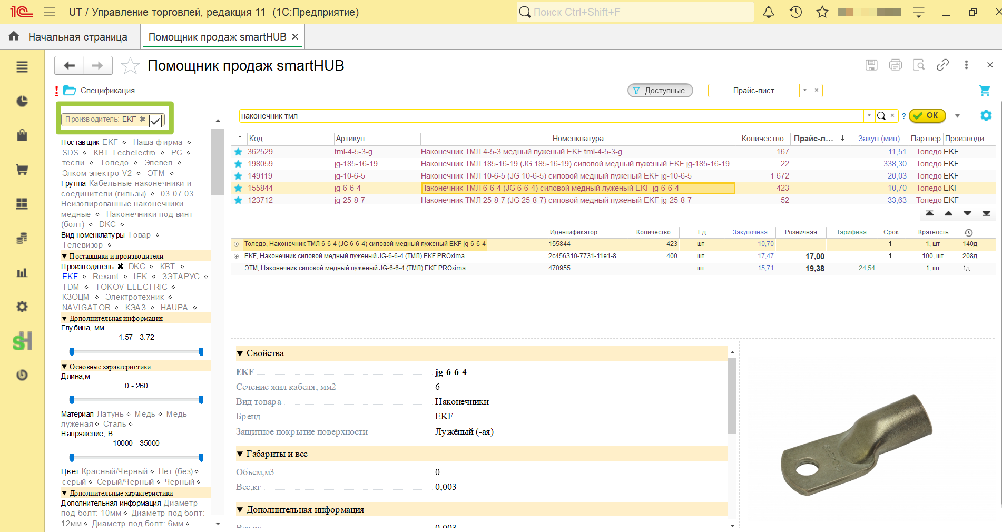The height and width of the screenshot is (532, 1002).
Task: Open the history clock icon
Action: 795,12
